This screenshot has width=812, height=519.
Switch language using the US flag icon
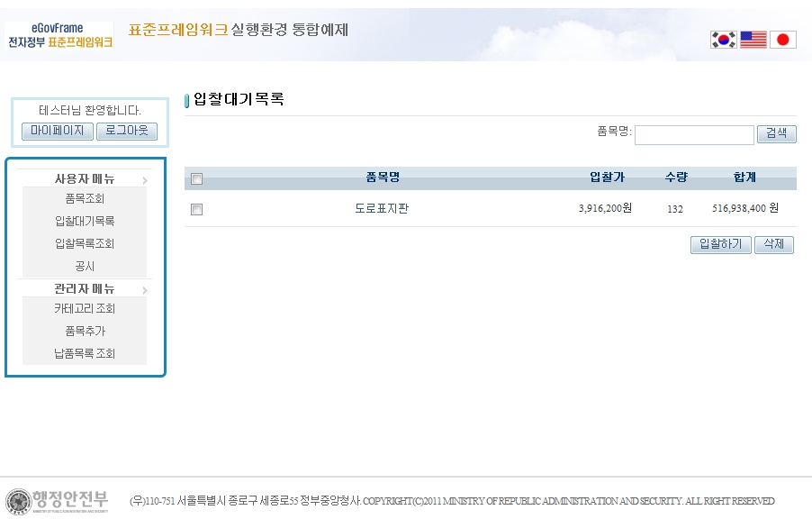point(753,40)
